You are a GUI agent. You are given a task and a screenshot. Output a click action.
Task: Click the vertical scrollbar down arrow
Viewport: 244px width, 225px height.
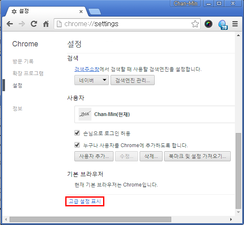238,212
